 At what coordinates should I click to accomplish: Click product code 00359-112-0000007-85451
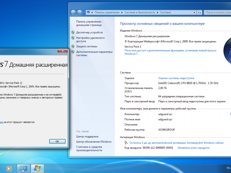point(158,148)
